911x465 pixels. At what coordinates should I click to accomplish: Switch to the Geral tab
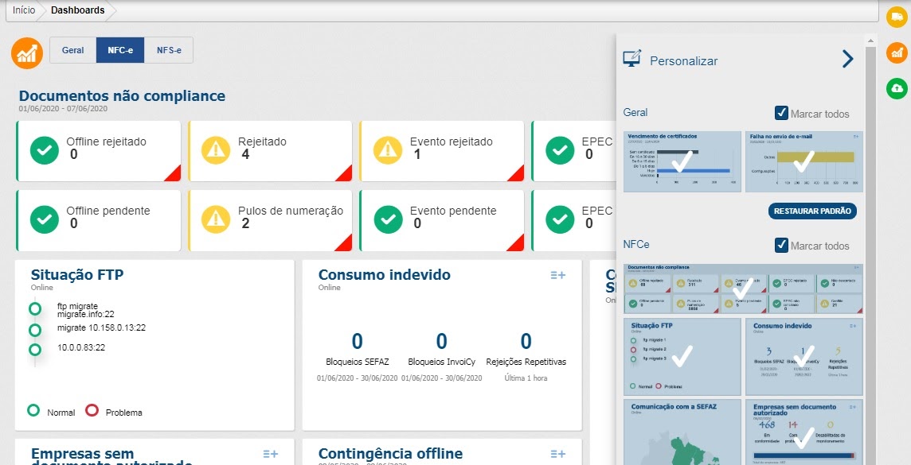click(73, 50)
